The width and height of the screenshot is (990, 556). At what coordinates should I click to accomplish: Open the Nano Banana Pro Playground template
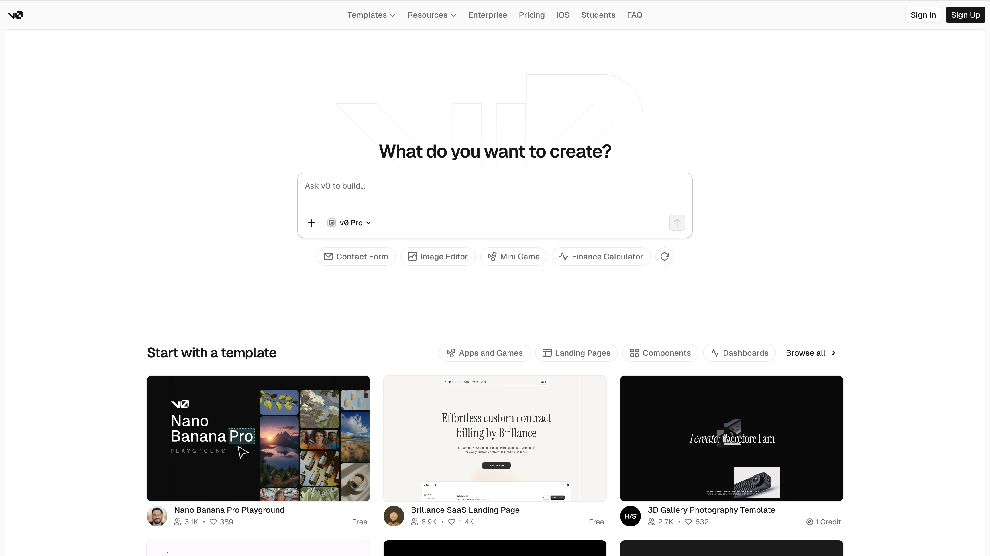[258, 438]
